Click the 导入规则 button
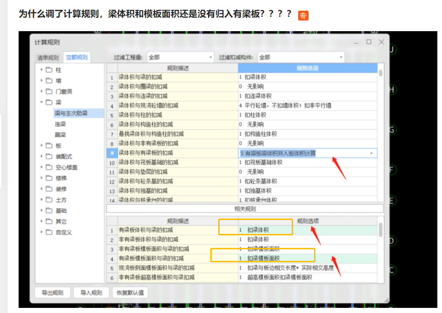 point(91,293)
